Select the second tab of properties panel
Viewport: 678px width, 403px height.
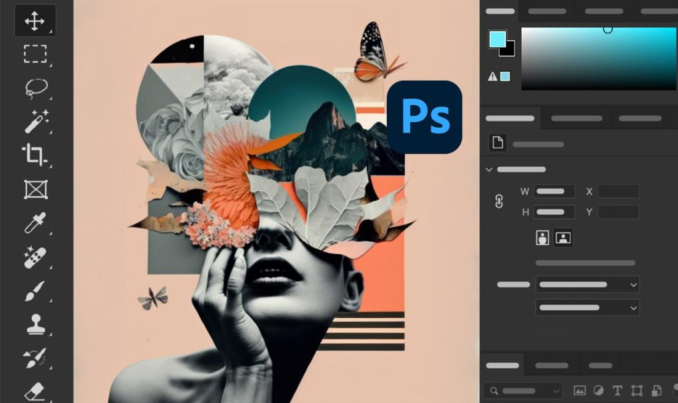(577, 118)
